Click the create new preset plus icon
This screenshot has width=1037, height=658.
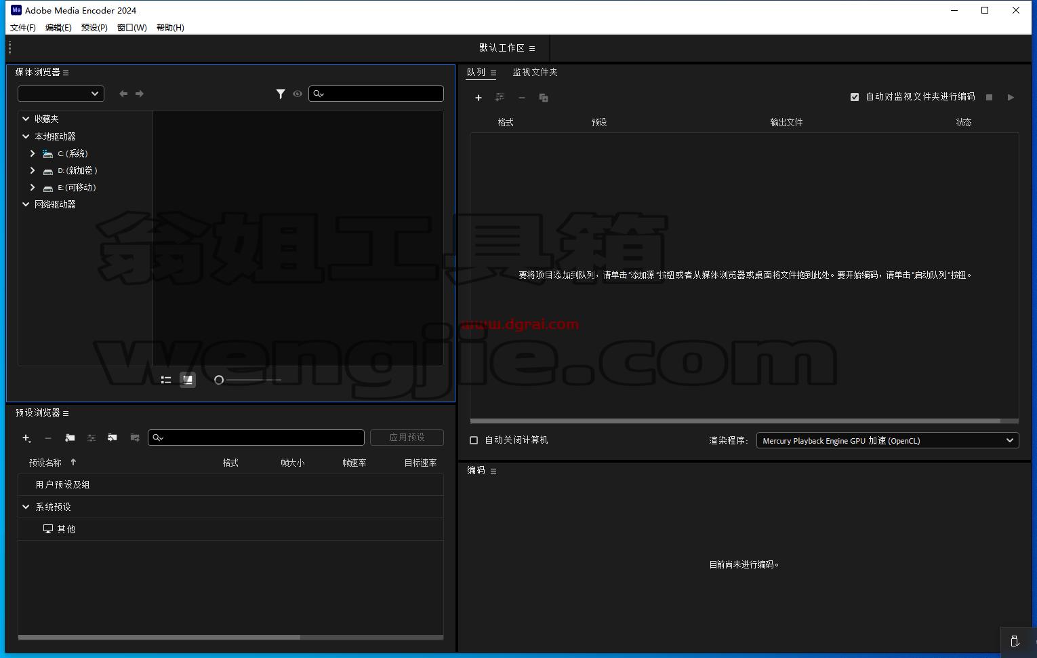pyautogui.click(x=26, y=438)
